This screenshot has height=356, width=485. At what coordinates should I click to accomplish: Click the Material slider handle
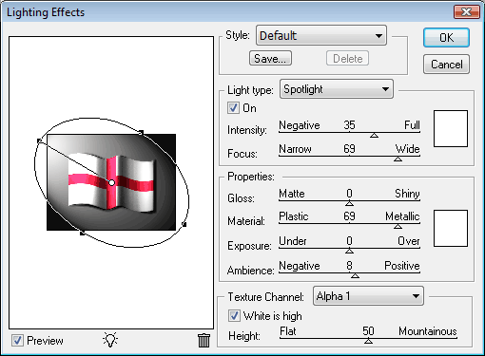point(398,226)
